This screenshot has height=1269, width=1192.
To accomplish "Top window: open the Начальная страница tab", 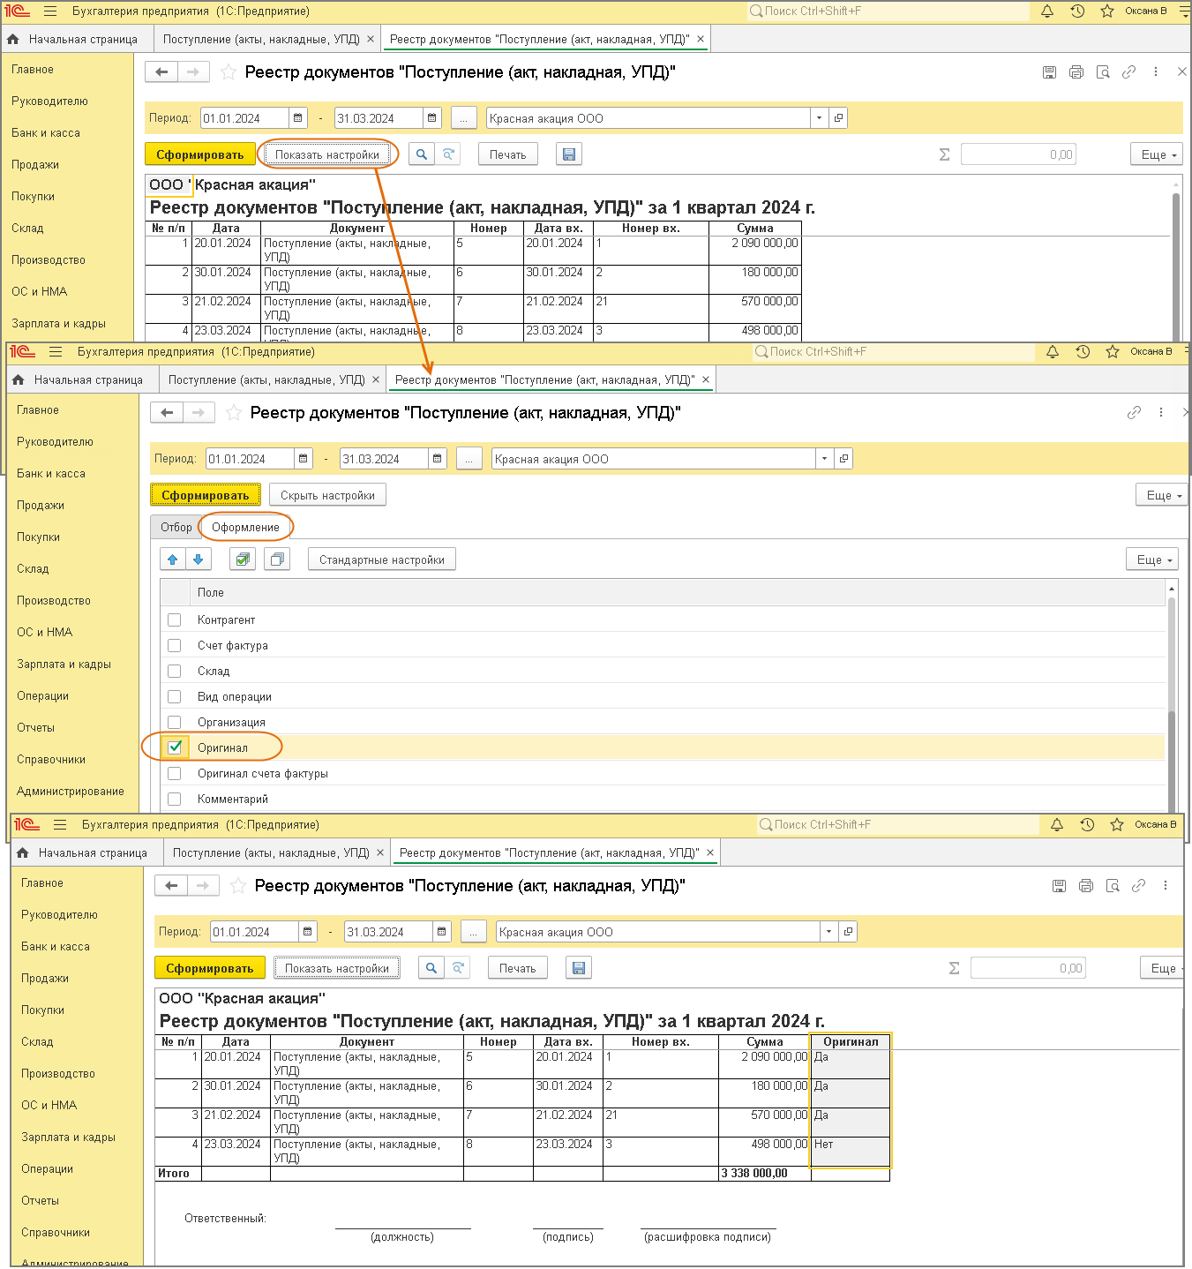I will pos(73,40).
